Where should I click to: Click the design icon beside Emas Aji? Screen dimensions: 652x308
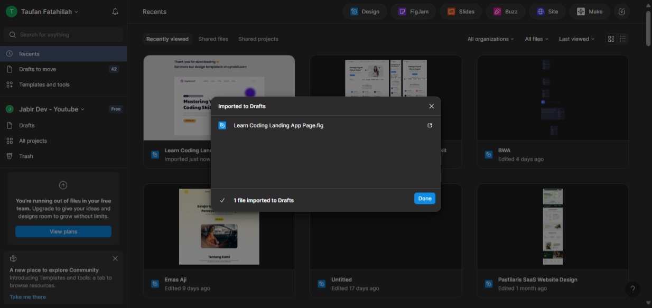point(155,284)
